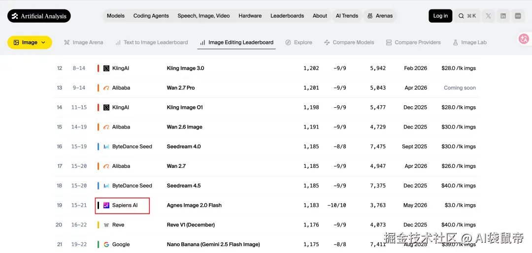Open the Kling Image 3.0 model link

click(x=186, y=68)
